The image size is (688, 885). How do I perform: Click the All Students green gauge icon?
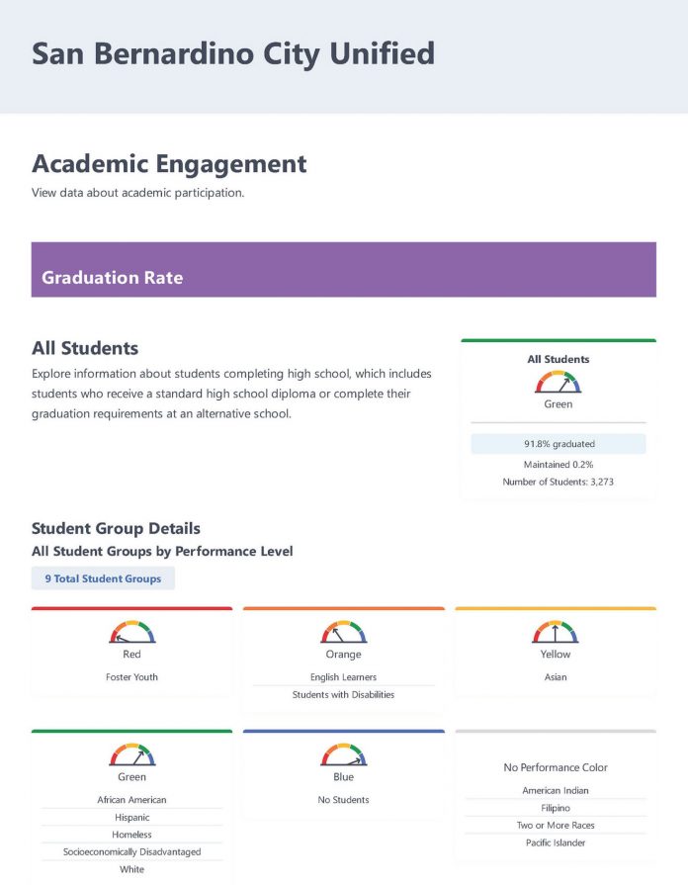point(558,382)
